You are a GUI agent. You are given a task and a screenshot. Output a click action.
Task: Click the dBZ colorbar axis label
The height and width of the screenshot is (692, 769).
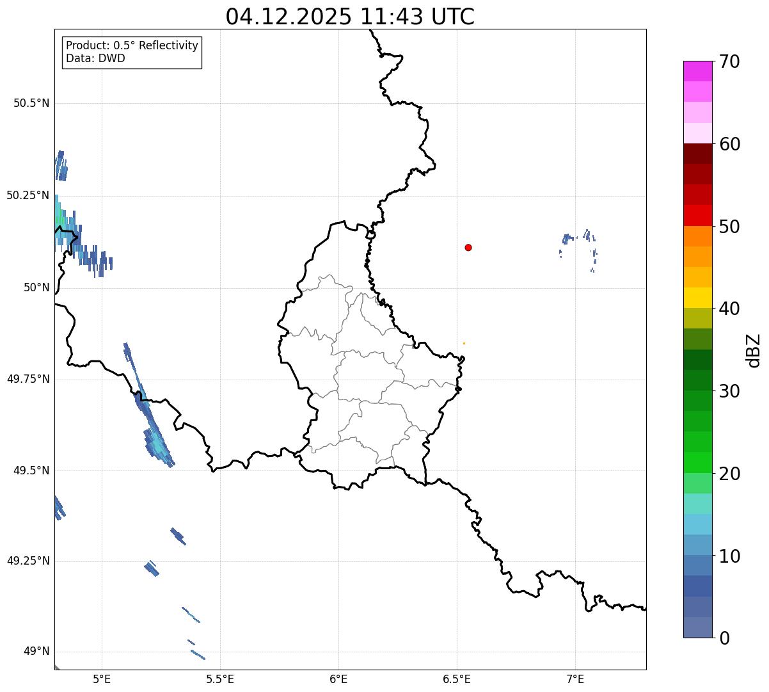pos(754,350)
